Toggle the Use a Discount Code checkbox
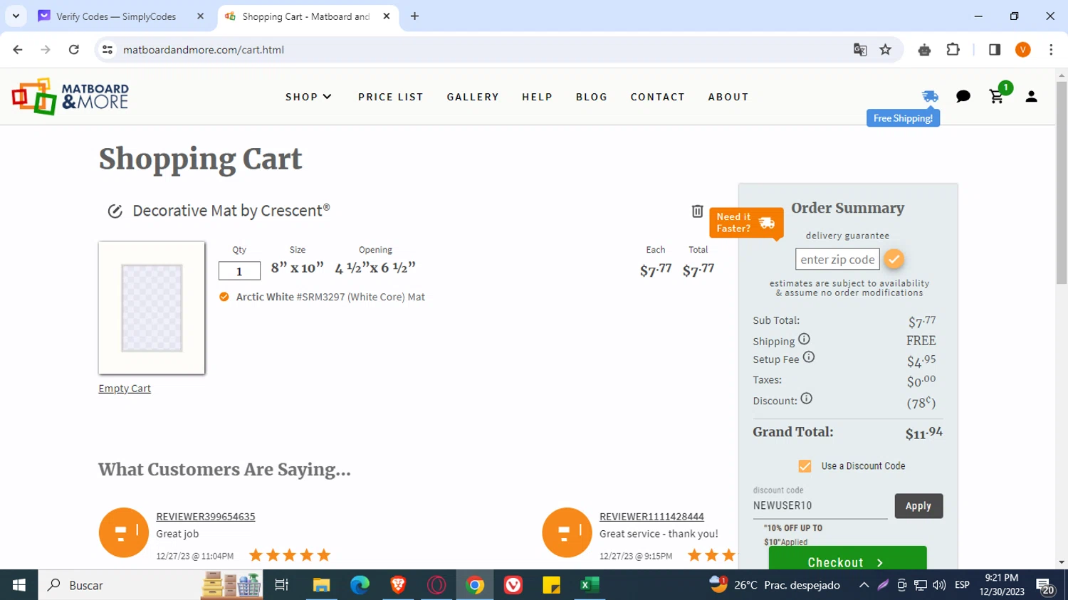The image size is (1068, 600). click(x=805, y=466)
